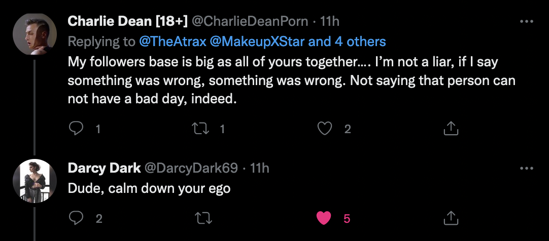Unlike Darcy Dark's tweet
549x241 pixels.
coord(324,218)
